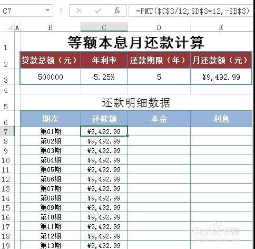Click the Select All corner triangle
The height and width of the screenshot is (249, 255).
point(11,27)
